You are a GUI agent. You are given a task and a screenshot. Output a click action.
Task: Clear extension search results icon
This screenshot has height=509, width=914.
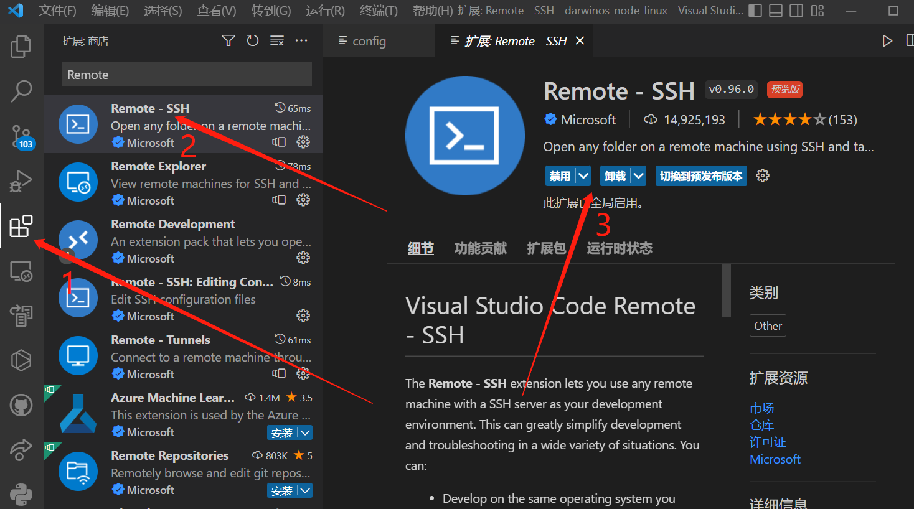277,40
